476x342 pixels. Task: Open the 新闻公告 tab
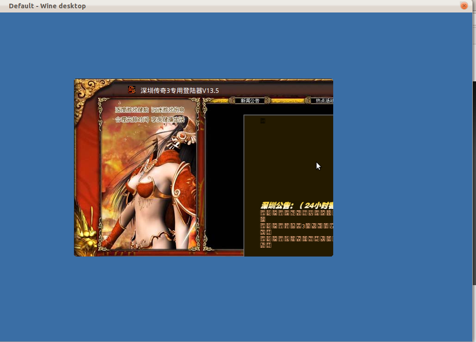click(x=250, y=101)
